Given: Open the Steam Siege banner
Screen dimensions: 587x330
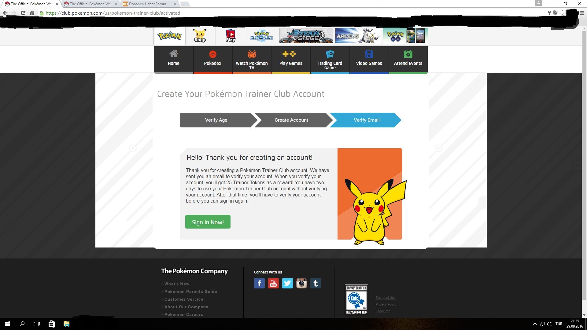Looking at the screenshot, I should click(x=306, y=35).
